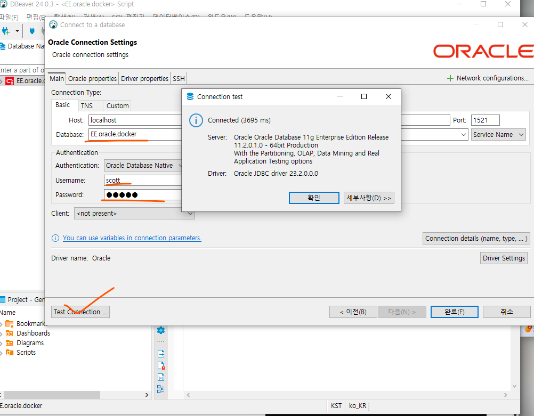This screenshot has height=416, width=534.
Task: Maximize the Connection test dialog
Action: tap(363, 97)
